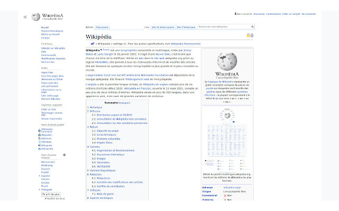Click the homonymy icon in the redirect note
Viewport: 339px width, 211px height.
pyautogui.click(x=93, y=44)
